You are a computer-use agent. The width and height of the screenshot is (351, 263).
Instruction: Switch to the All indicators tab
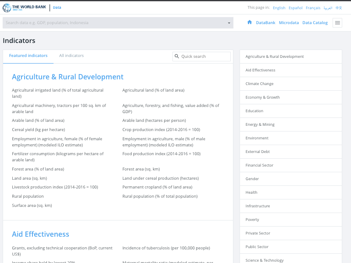[x=72, y=56]
